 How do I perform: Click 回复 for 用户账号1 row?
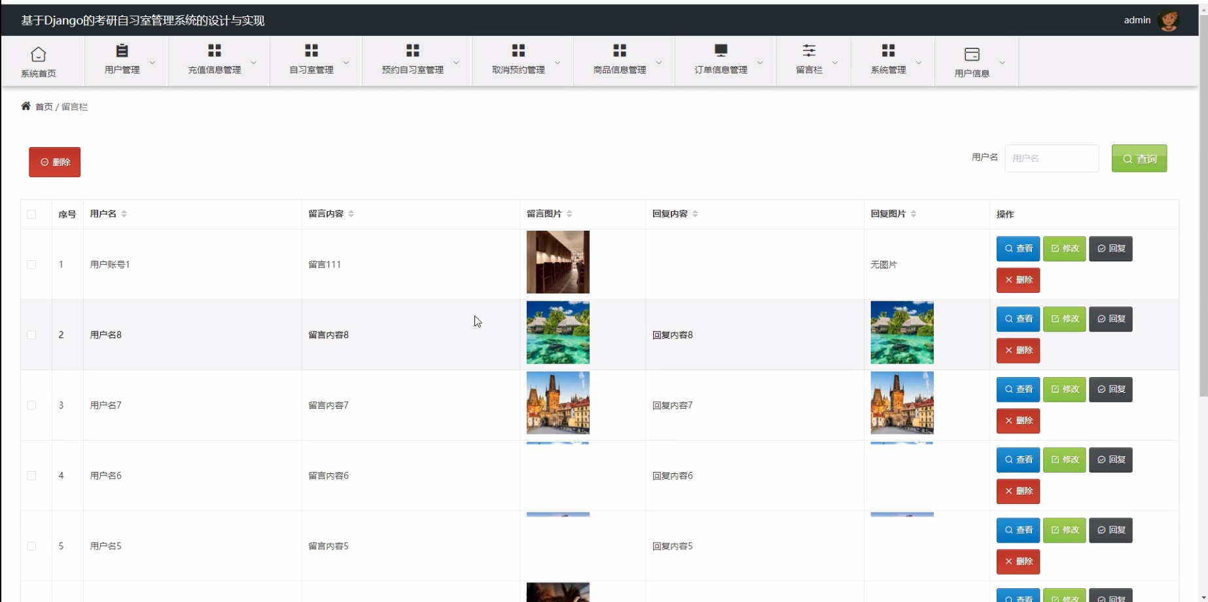coord(1110,248)
